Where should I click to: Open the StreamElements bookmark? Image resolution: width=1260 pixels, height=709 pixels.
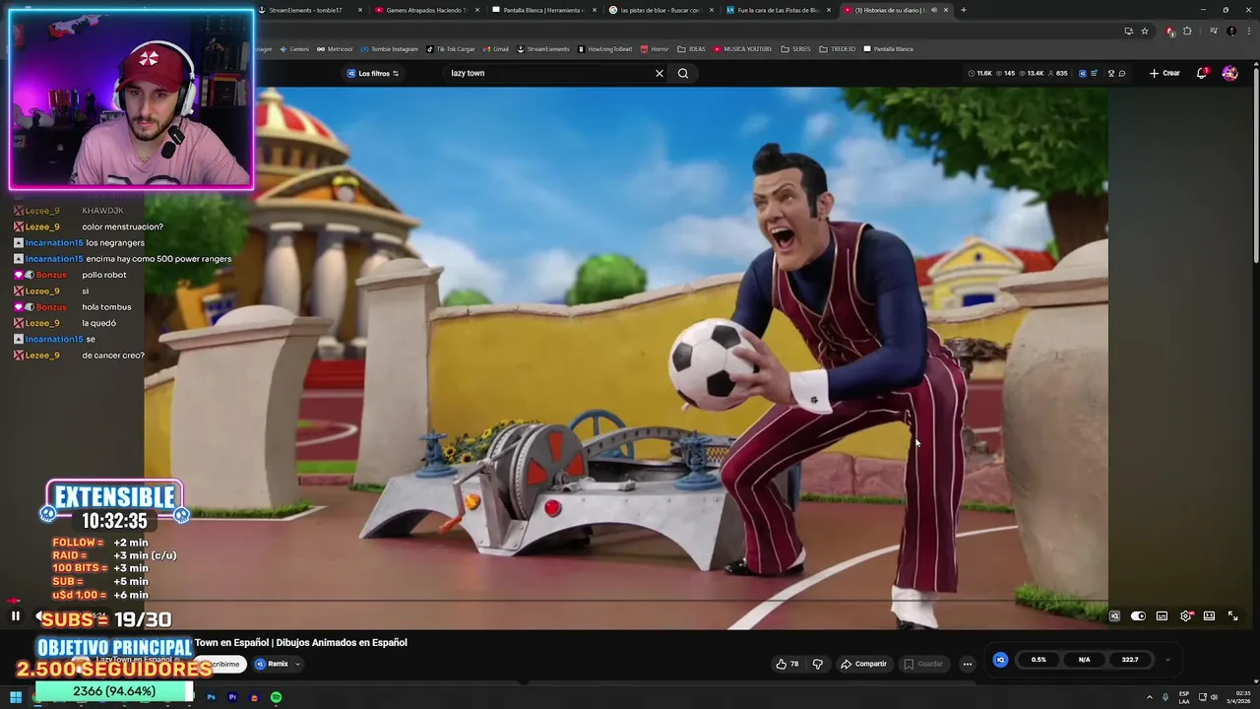tap(544, 48)
